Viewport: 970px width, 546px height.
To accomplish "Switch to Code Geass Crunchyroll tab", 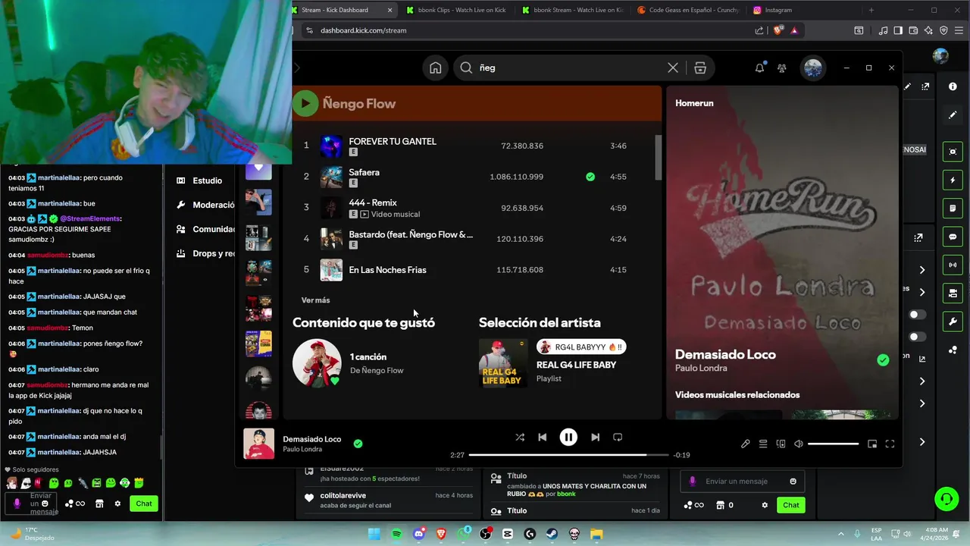I will coord(687,10).
